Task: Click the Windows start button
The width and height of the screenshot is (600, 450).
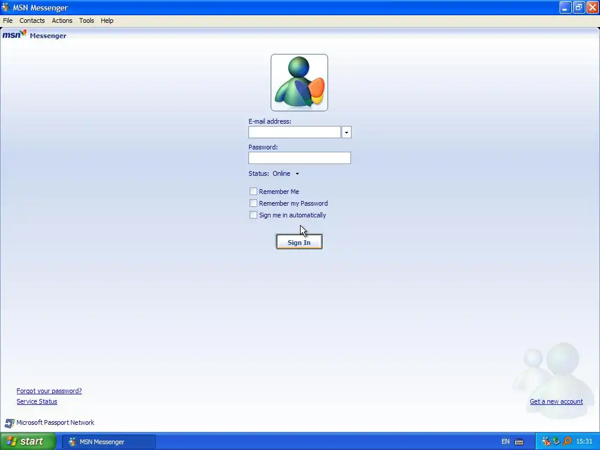Action: (x=28, y=441)
